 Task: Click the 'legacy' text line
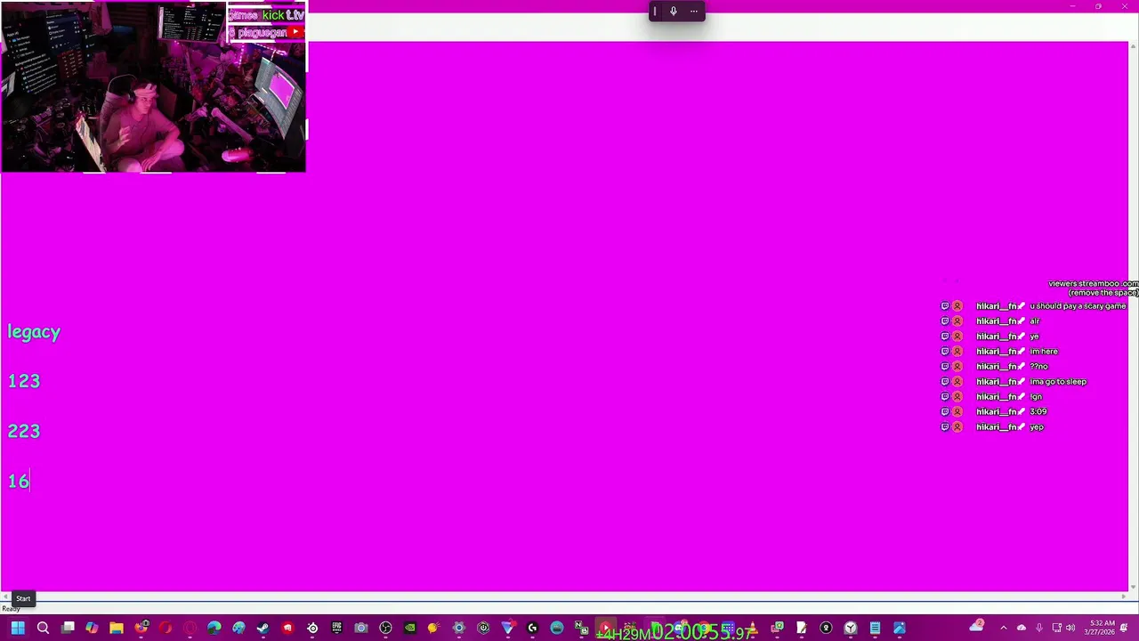tap(34, 333)
